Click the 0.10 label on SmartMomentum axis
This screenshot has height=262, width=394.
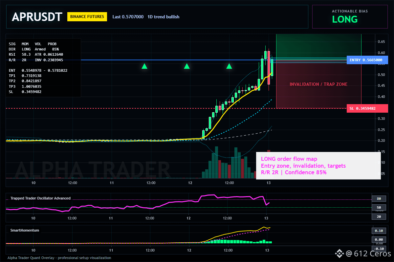(379, 231)
